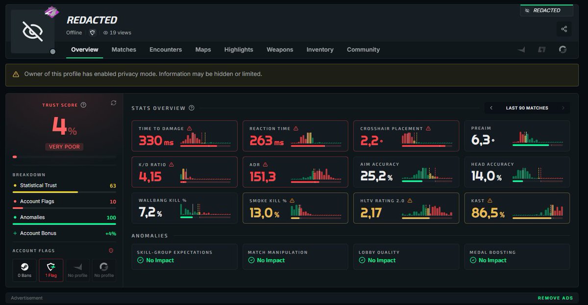Open the Aim Accuracy stat card
The width and height of the screenshot is (588, 305).
(x=406, y=172)
